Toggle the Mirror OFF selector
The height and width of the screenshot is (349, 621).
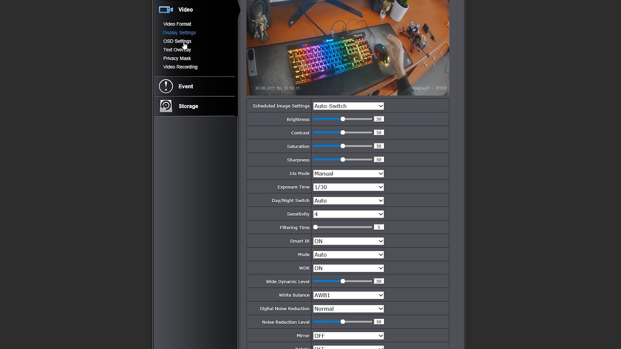pos(348,336)
